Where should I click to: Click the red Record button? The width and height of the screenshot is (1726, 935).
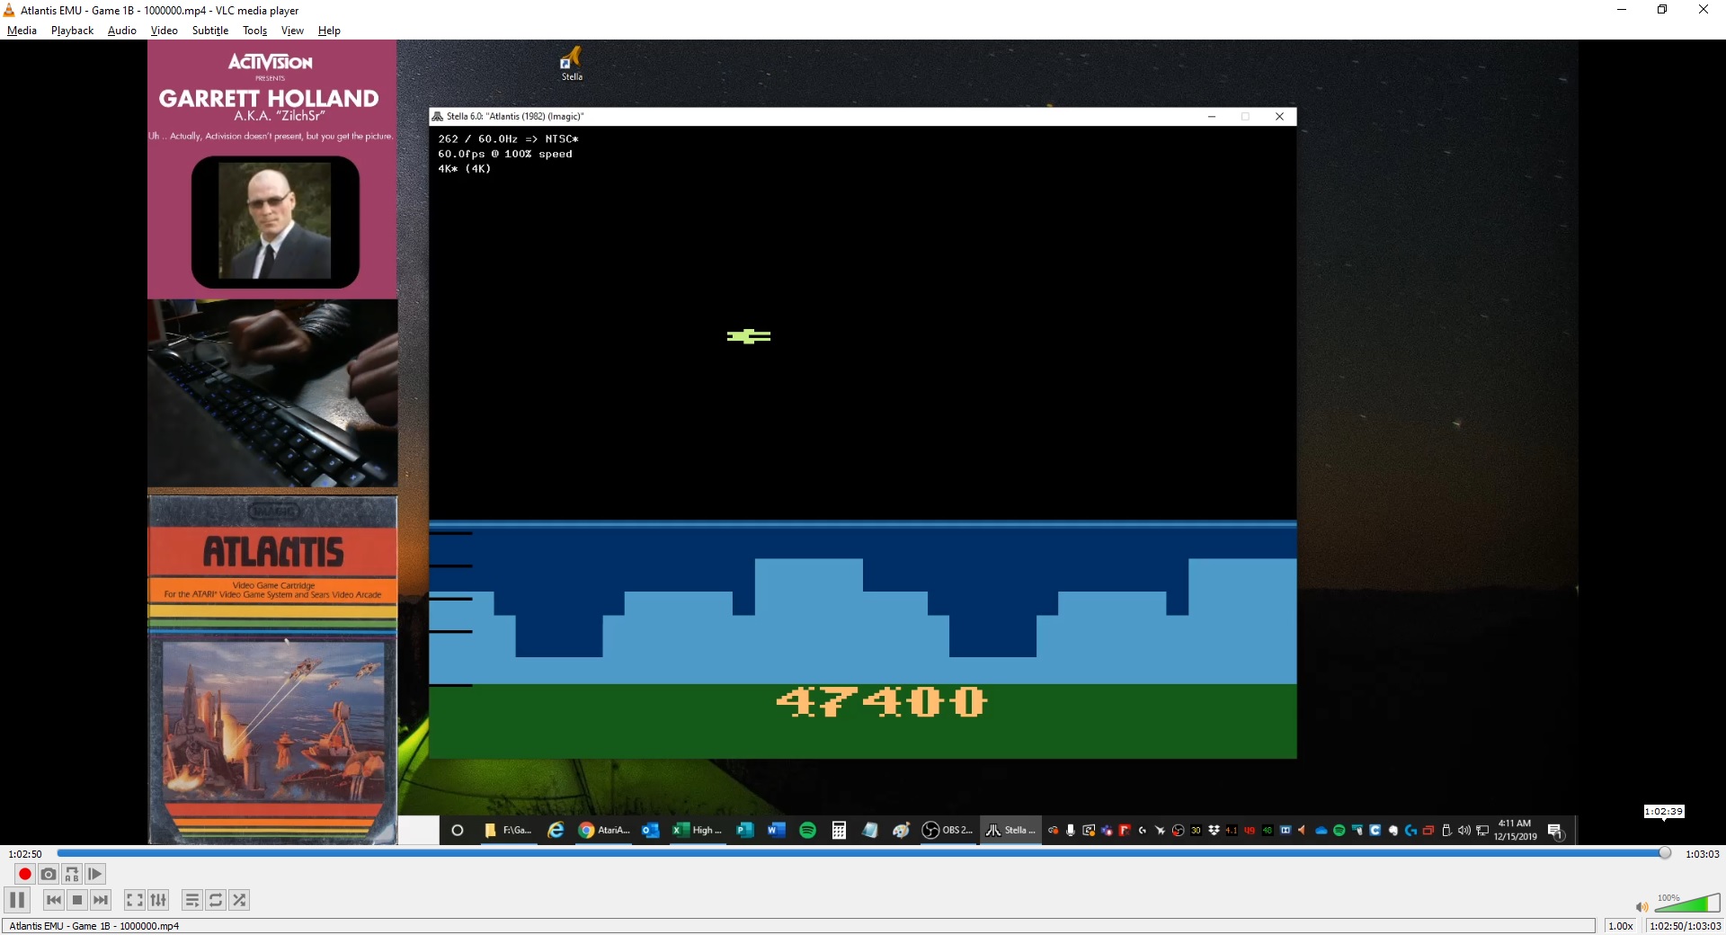(x=25, y=874)
